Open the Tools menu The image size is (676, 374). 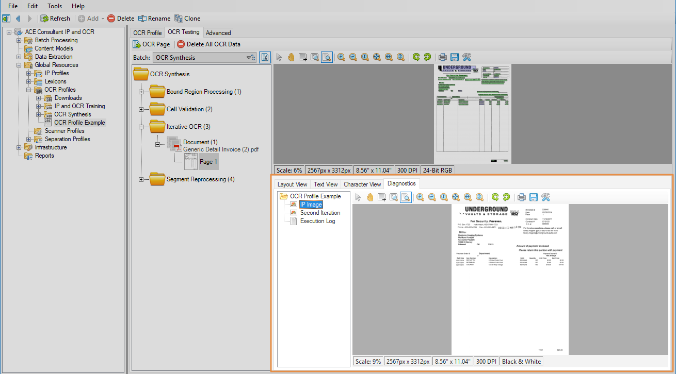[55, 6]
